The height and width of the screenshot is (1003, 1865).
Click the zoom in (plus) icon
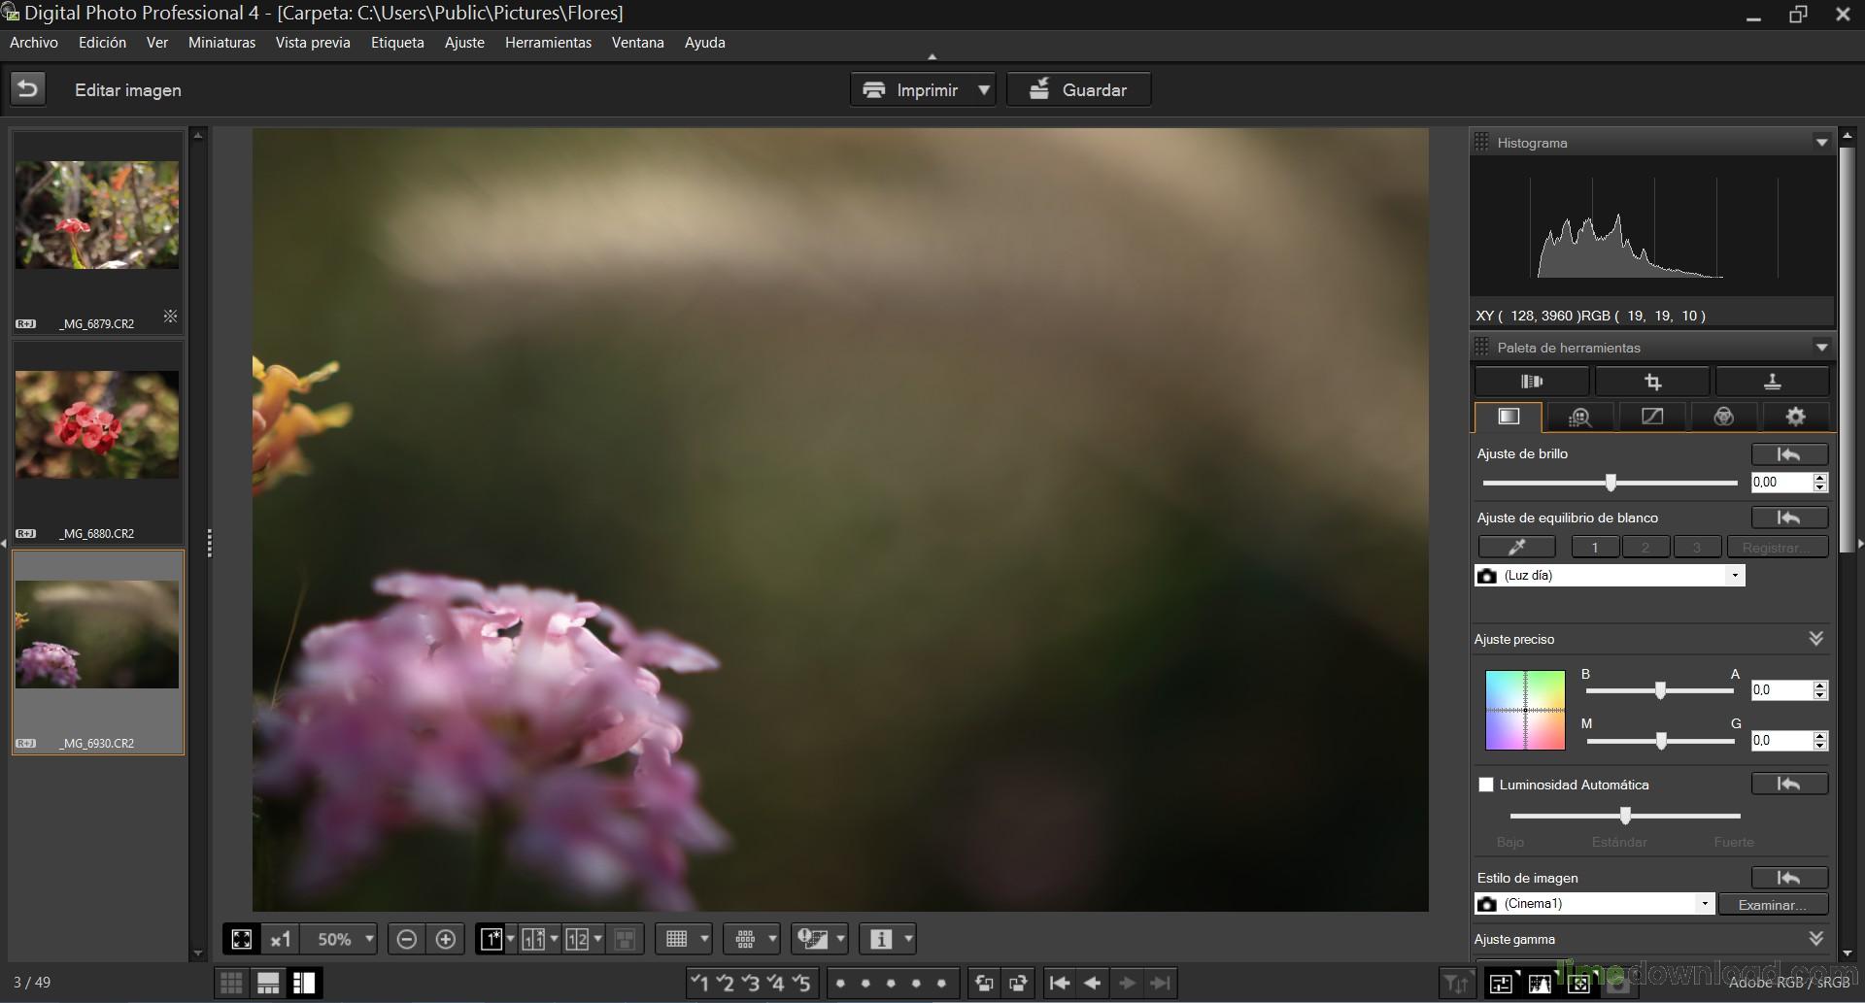click(x=447, y=938)
